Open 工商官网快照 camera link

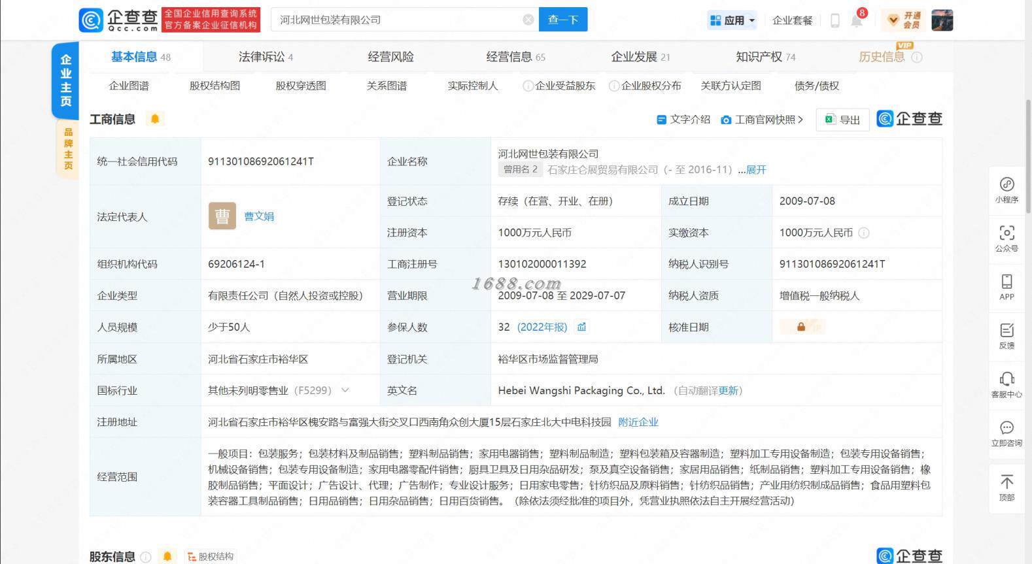762,120
